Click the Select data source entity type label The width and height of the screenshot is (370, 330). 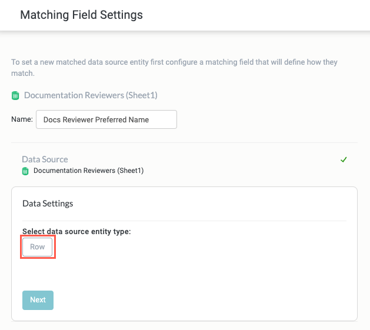(x=76, y=232)
